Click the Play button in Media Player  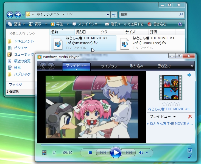click(116, 152)
